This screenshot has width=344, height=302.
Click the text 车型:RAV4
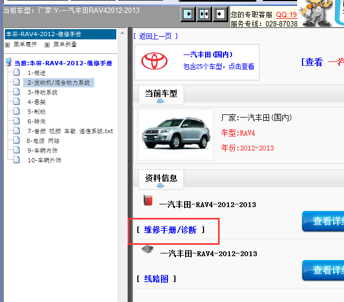pyautogui.click(x=238, y=133)
